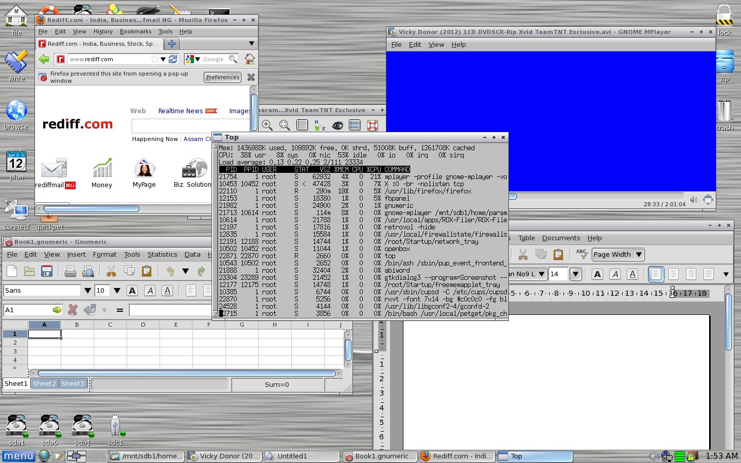Open sda1 drive desktop icon

16,430
